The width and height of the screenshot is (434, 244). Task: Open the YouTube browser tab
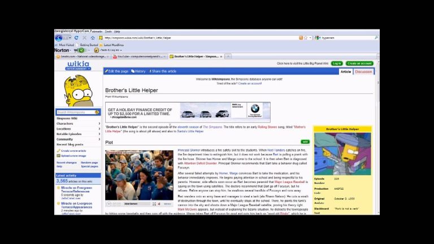(139, 56)
